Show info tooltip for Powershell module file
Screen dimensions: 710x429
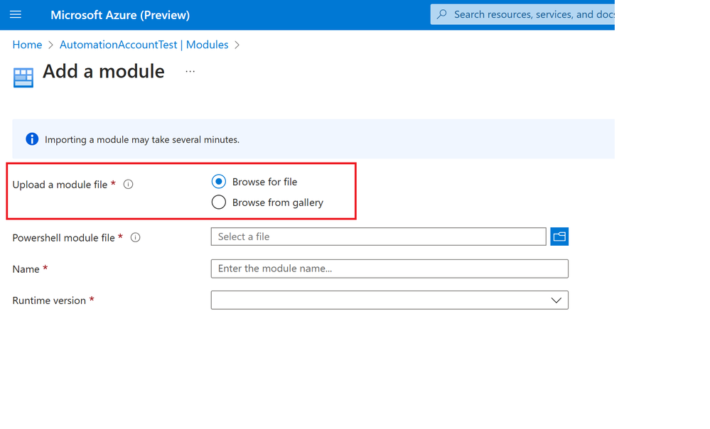pyautogui.click(x=135, y=237)
